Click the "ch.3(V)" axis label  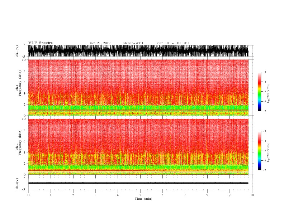click(17, 184)
